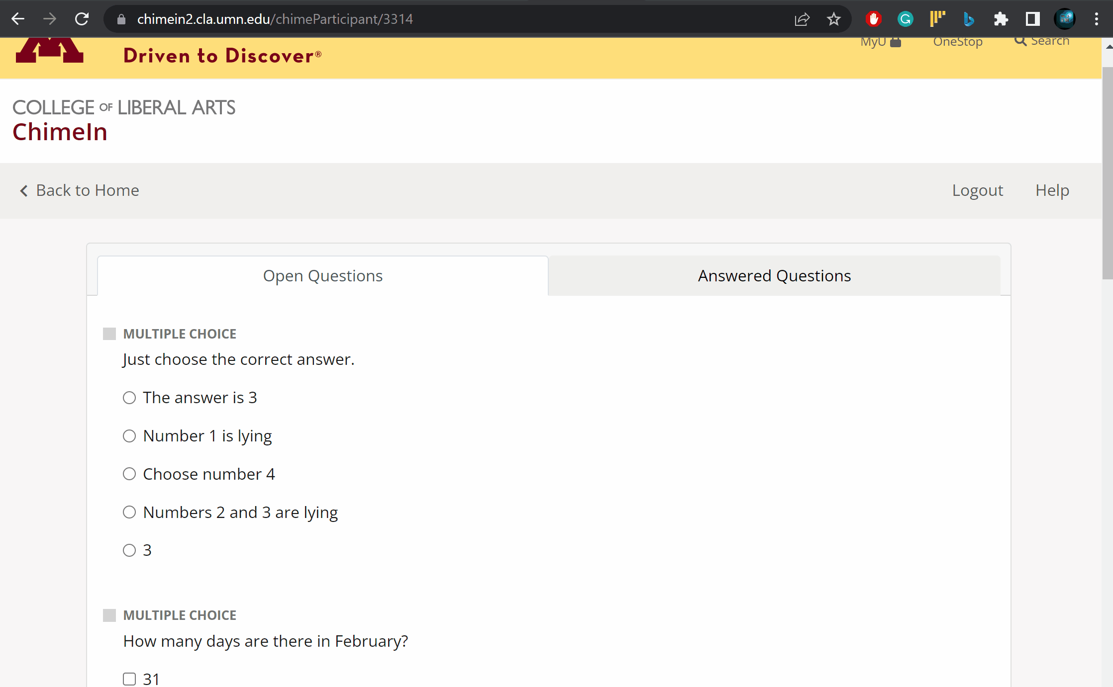Bookmark page with the star icon
The width and height of the screenshot is (1113, 687).
833,19
